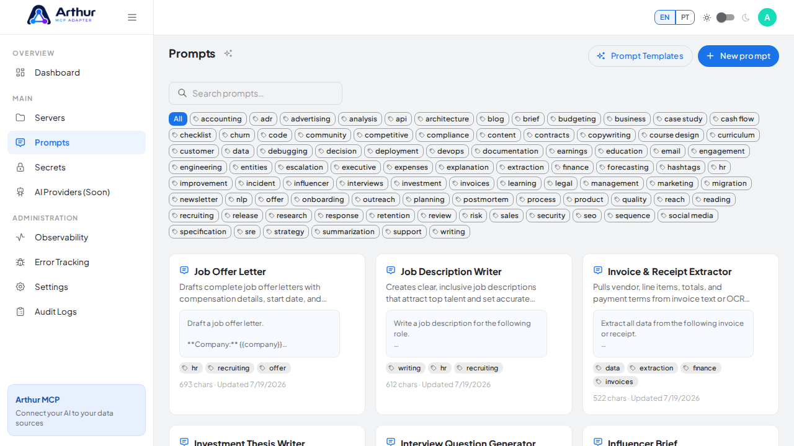This screenshot has width=794, height=446.
Task: Click the AI Providers chip icon
Action: tap(20, 192)
